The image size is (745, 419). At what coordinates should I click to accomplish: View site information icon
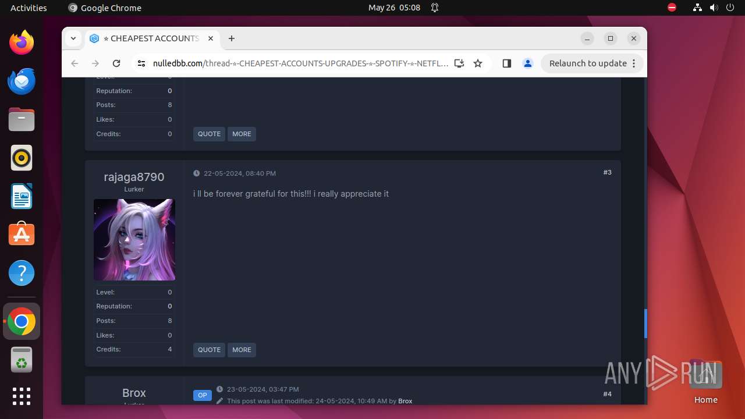pyautogui.click(x=141, y=63)
